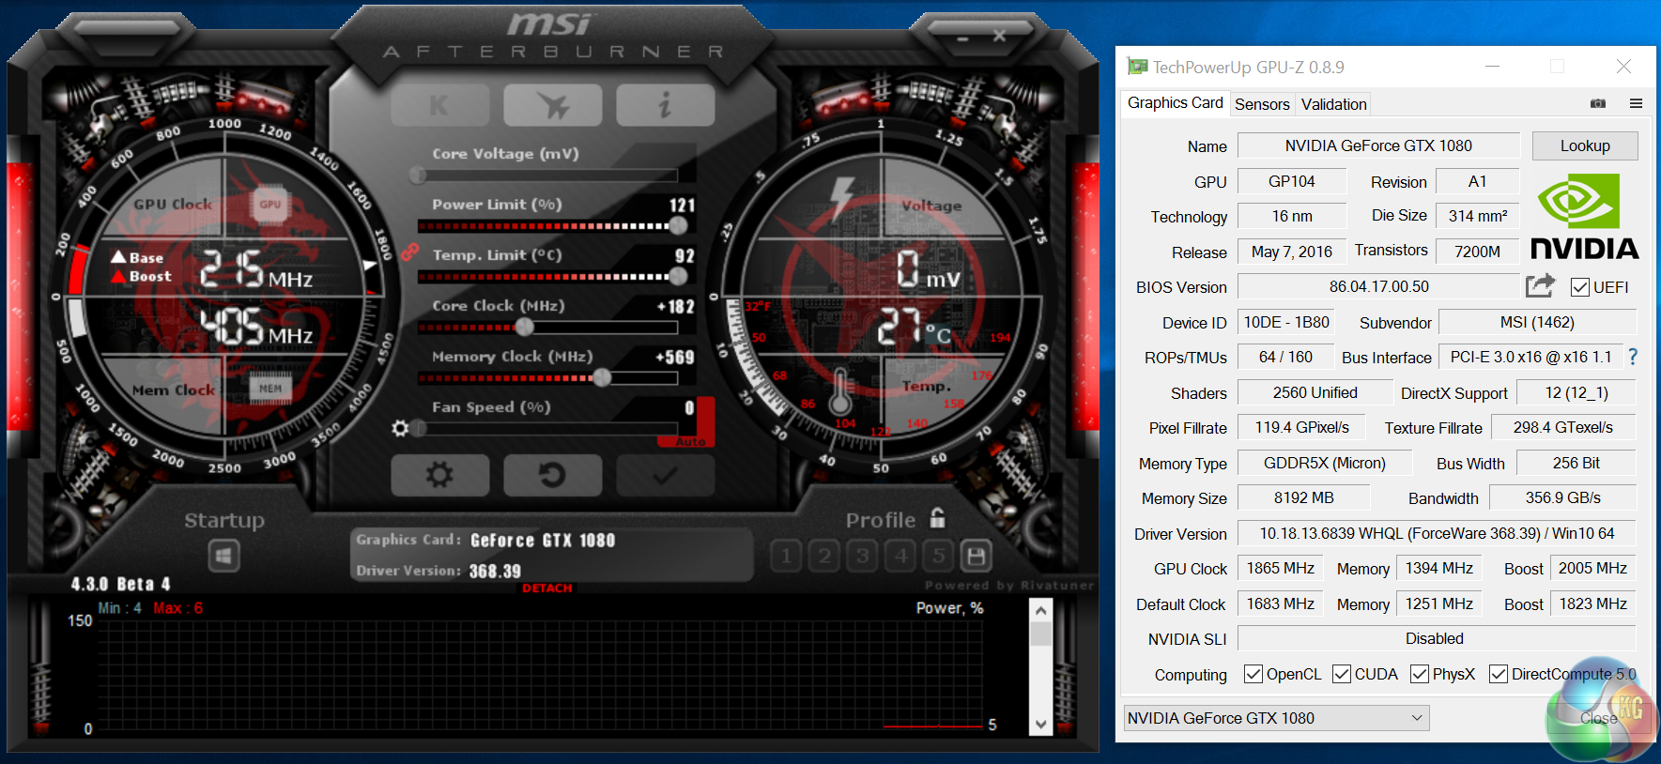1661x764 pixels.
Task: Save profile using the floppy disk icon
Action: [977, 557]
